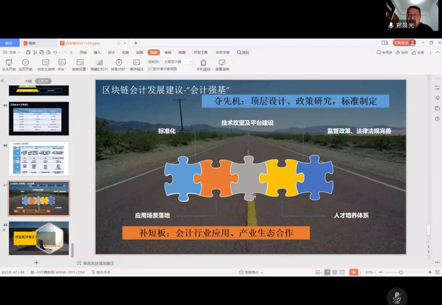442x305 pixels.
Task: Open 自定义放映 custom show tool
Action: click(x=46, y=63)
